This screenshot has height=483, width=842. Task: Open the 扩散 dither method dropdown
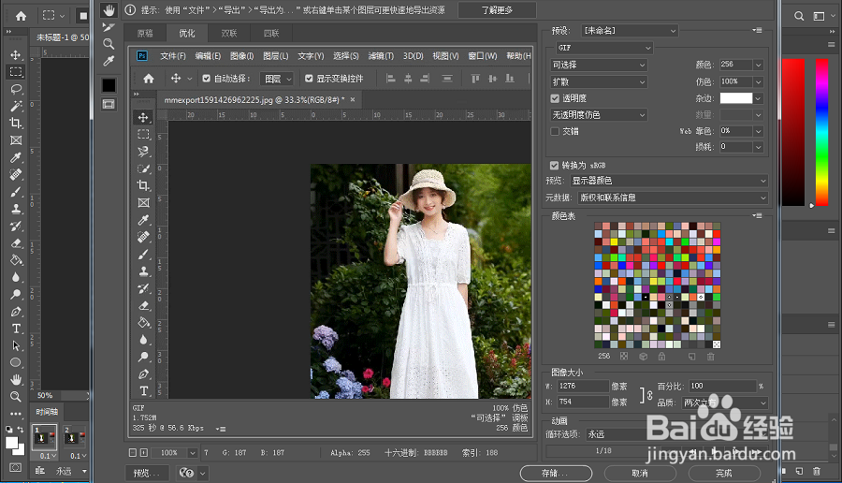(x=599, y=82)
